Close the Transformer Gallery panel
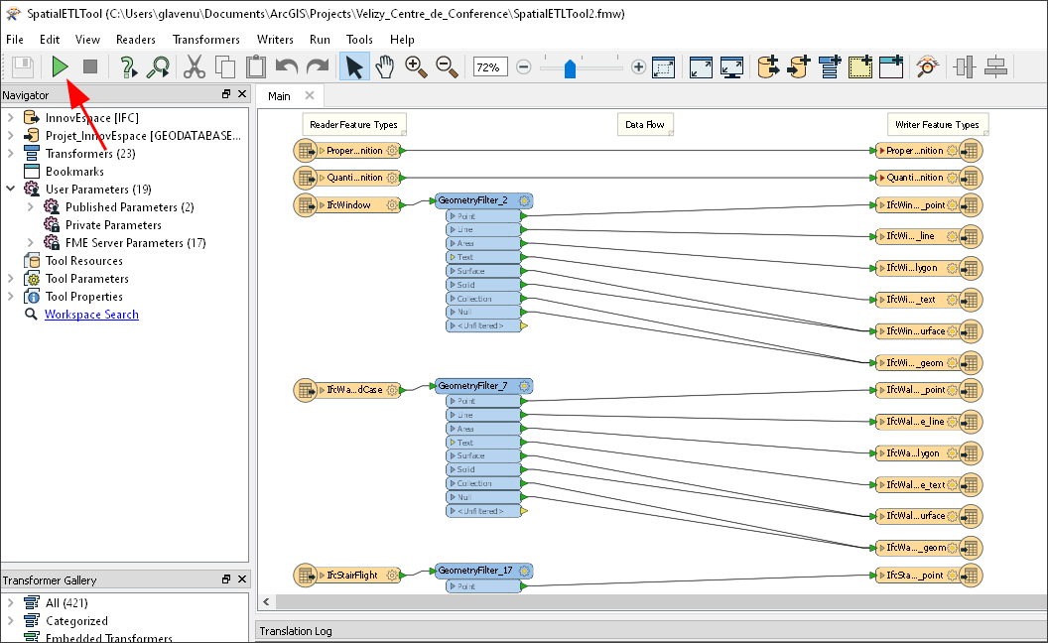The image size is (1048, 643). coord(242,579)
